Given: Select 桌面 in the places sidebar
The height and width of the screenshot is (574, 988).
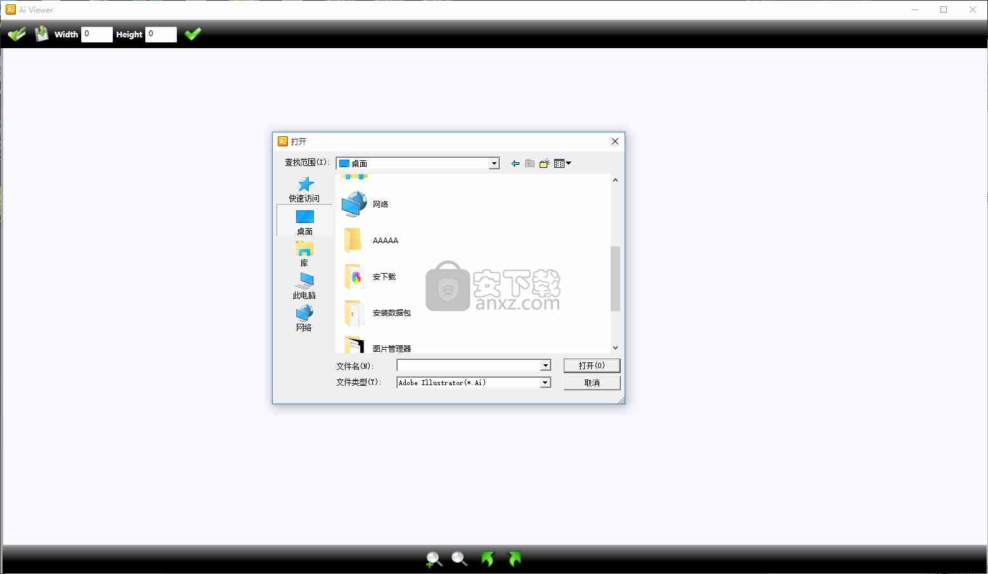Looking at the screenshot, I should (x=304, y=222).
